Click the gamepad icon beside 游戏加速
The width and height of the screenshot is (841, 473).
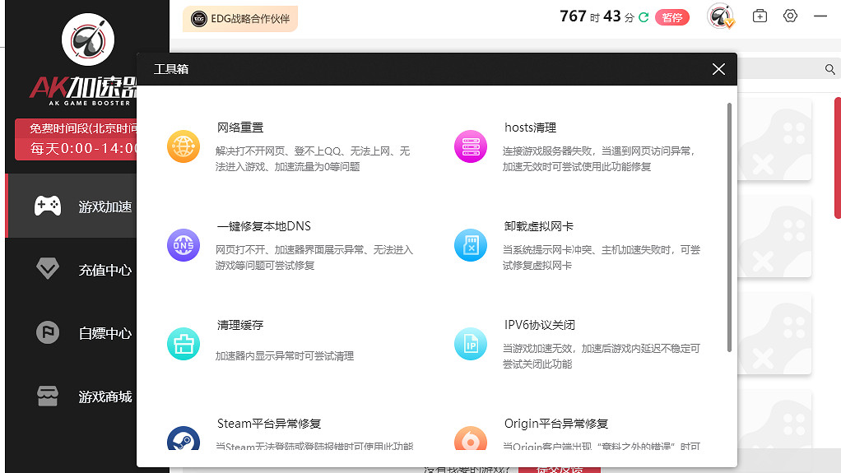click(48, 206)
